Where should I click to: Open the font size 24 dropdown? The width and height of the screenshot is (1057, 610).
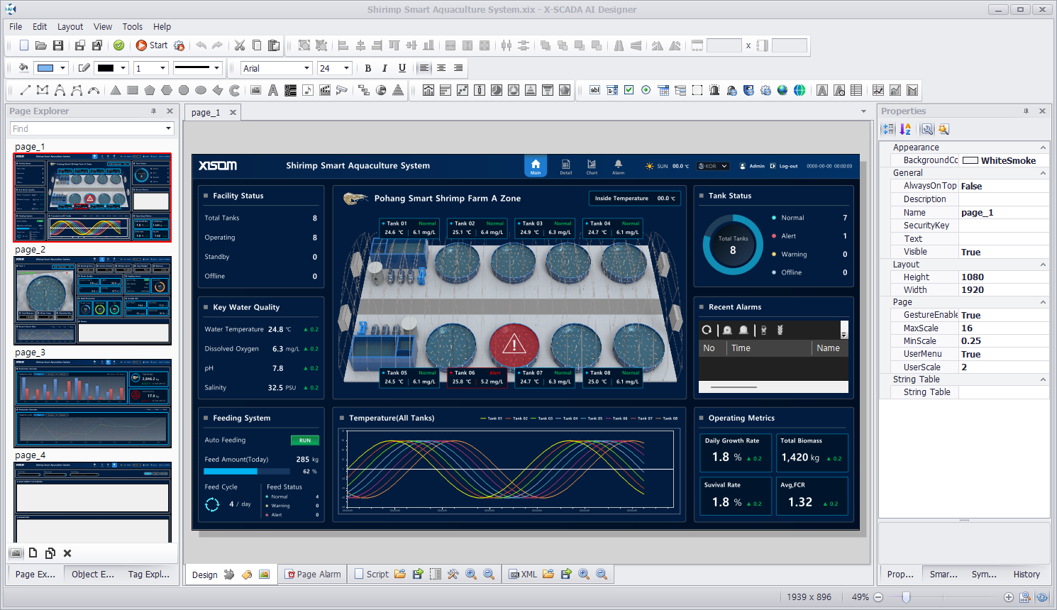pos(346,68)
